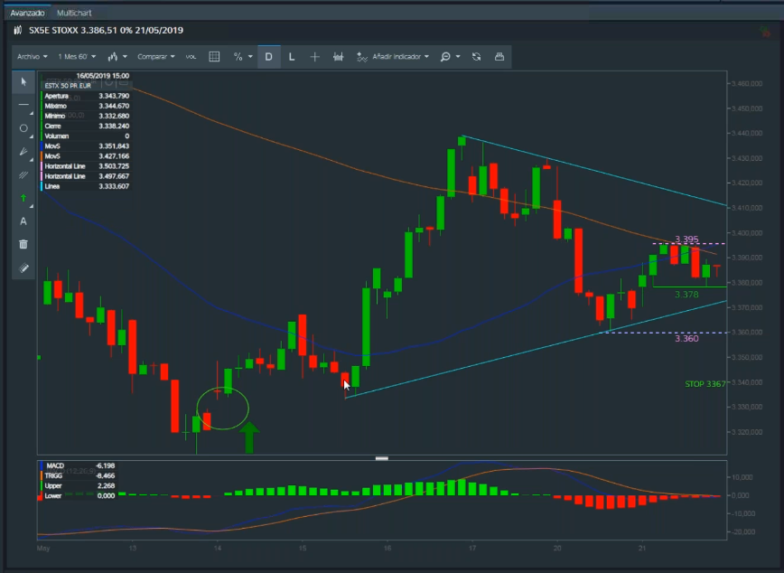This screenshot has width=784, height=573.
Task: Switch to the Avanzado tab
Action: pyautogui.click(x=27, y=13)
